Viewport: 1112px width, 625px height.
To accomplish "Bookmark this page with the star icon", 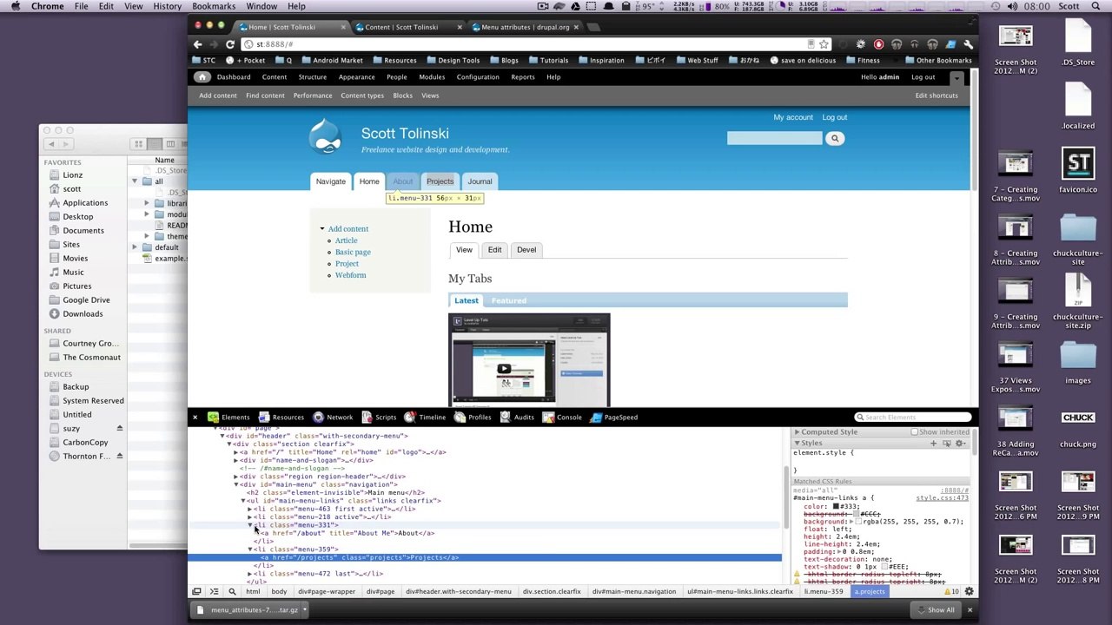I will [x=824, y=44].
